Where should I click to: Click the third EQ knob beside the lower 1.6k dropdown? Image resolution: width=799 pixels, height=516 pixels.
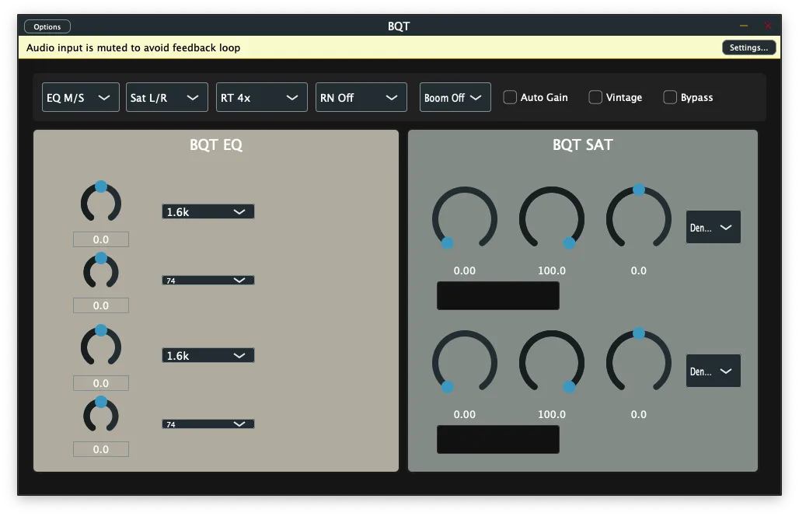pyautogui.click(x=101, y=346)
